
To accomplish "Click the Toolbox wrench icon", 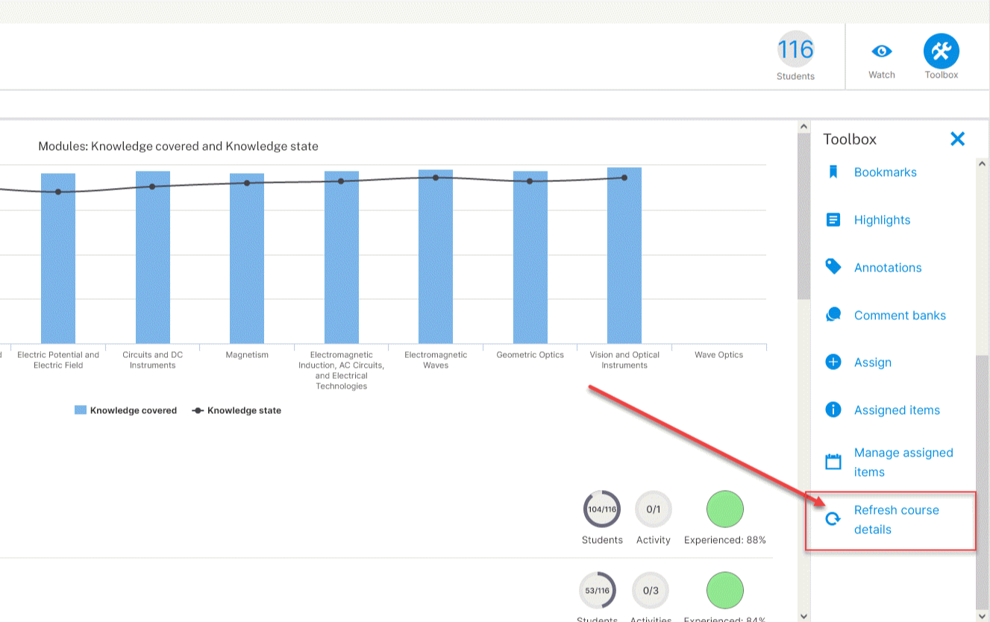I will click(x=942, y=51).
